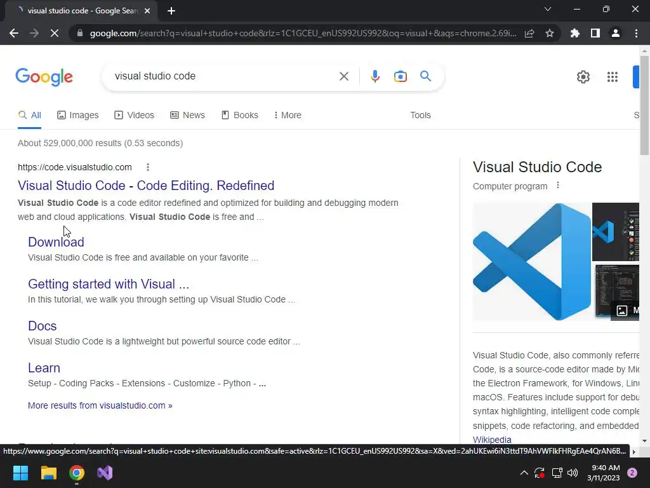Image resolution: width=650 pixels, height=488 pixels.
Task: Open the Extensions puzzle icon
Action: pos(575,33)
